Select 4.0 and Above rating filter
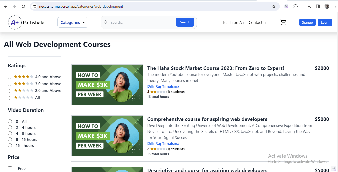The image size is (338, 172). point(9,77)
